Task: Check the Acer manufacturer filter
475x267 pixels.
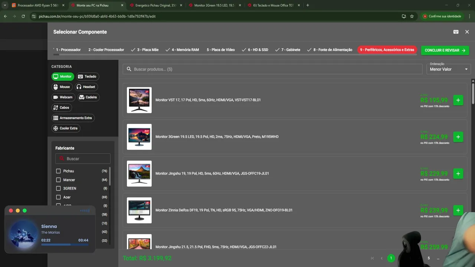Action: 58,197
